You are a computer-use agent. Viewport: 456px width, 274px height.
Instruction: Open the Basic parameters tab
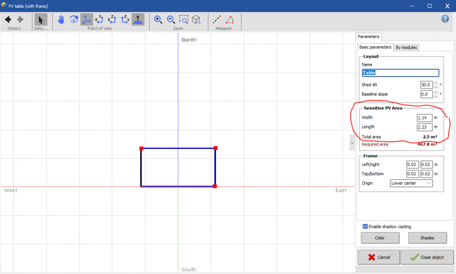(375, 47)
